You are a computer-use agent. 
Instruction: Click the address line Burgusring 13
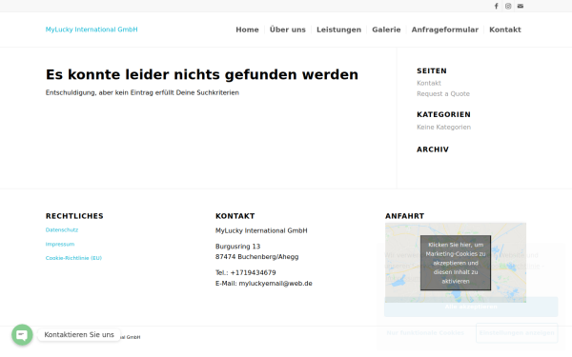[237, 247]
